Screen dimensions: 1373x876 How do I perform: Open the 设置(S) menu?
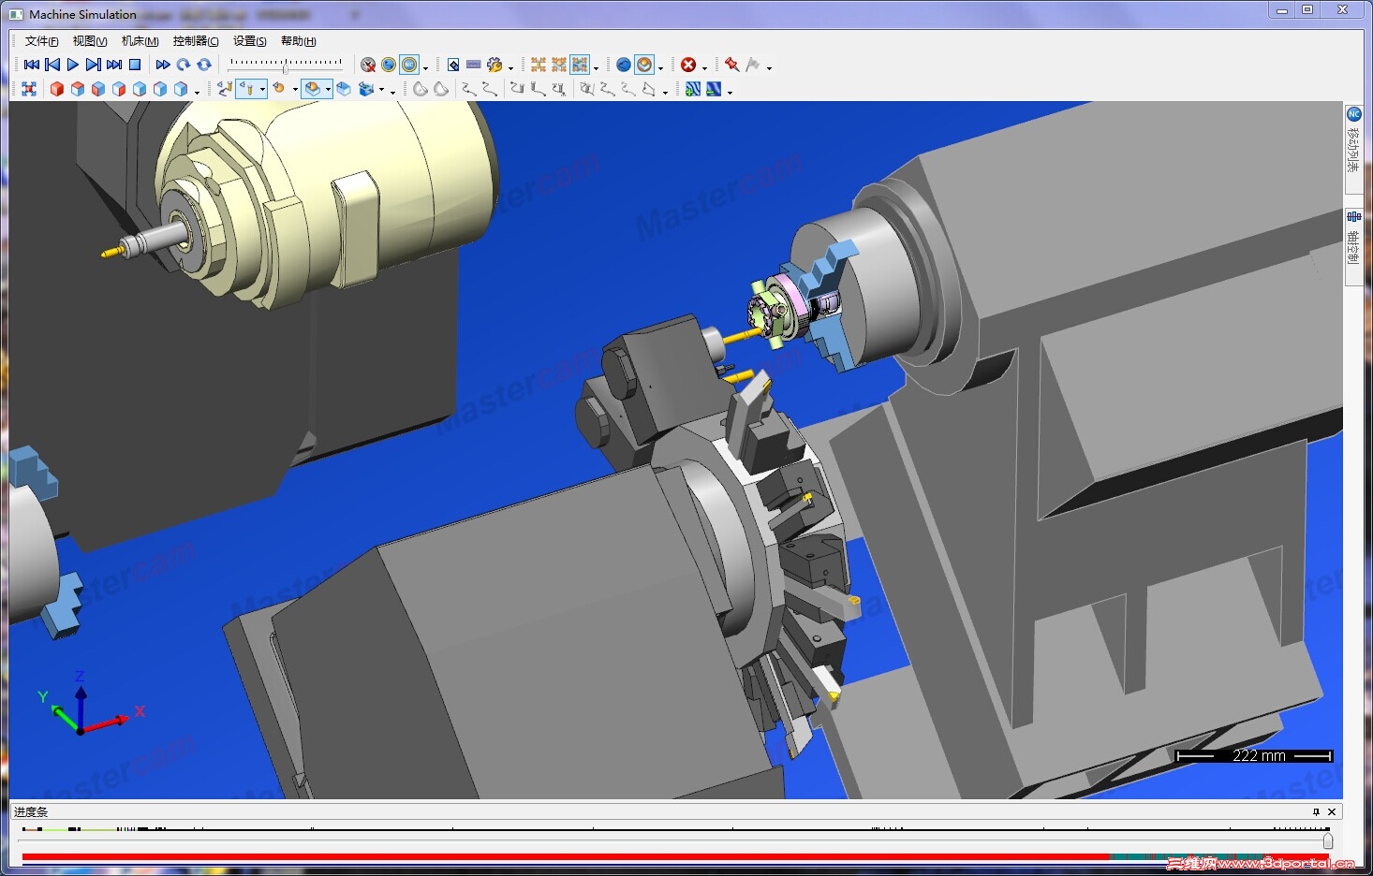[249, 41]
